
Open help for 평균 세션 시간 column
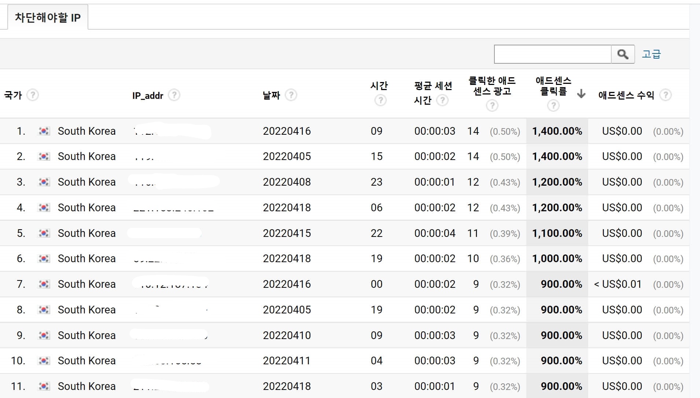click(442, 99)
